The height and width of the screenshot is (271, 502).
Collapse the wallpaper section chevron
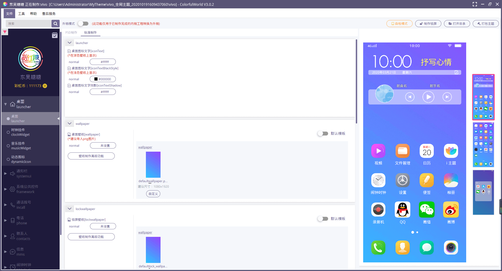tap(70, 124)
